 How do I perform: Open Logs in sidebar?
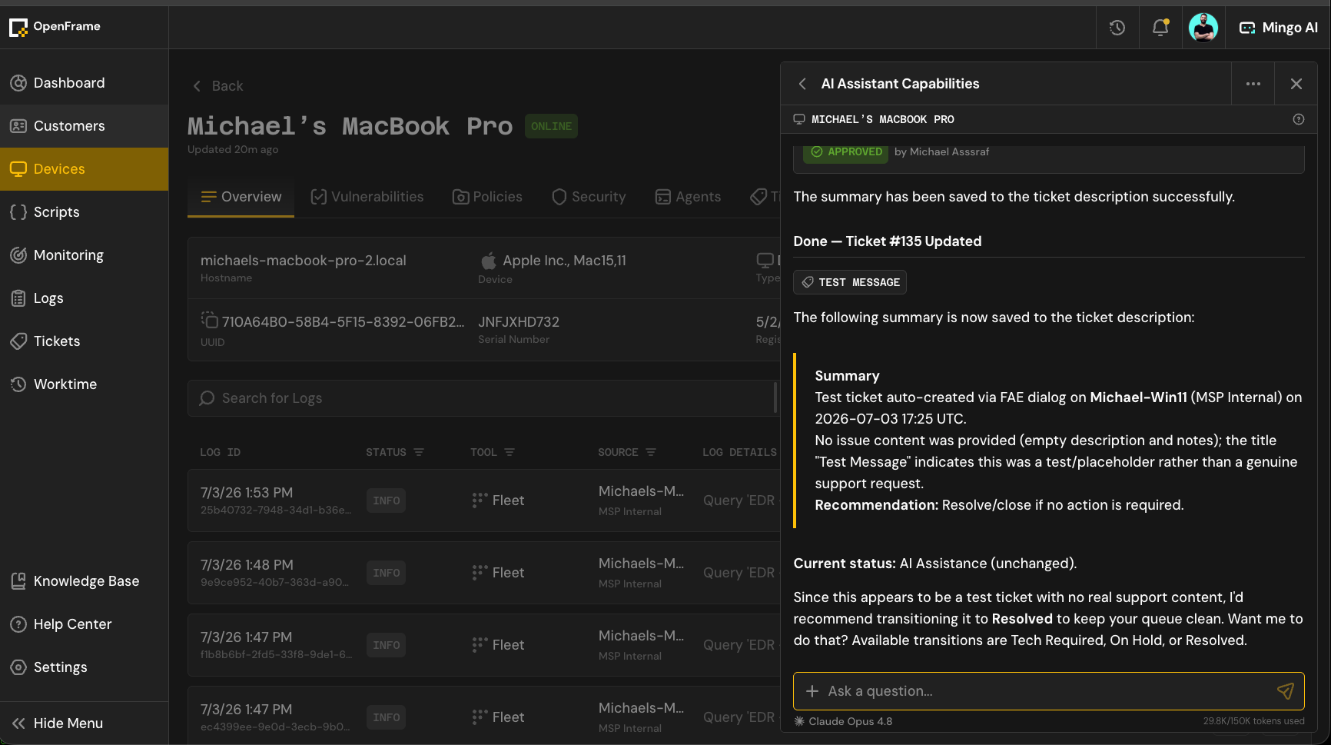(84, 298)
